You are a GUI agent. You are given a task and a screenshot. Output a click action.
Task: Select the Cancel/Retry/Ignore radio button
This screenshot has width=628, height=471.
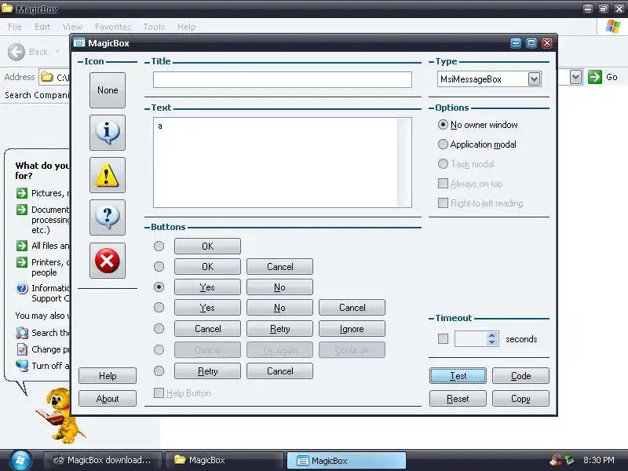[159, 328]
